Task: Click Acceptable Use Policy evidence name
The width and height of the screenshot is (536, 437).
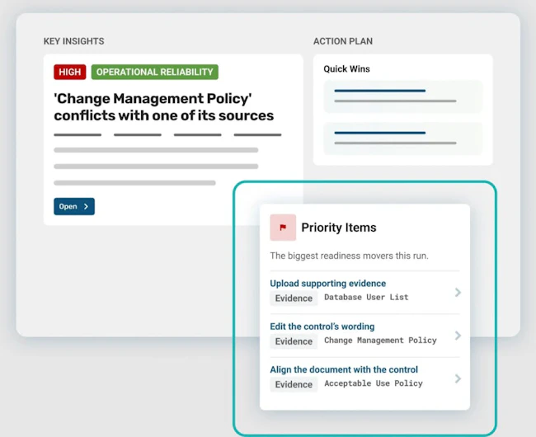Action: [x=374, y=383]
